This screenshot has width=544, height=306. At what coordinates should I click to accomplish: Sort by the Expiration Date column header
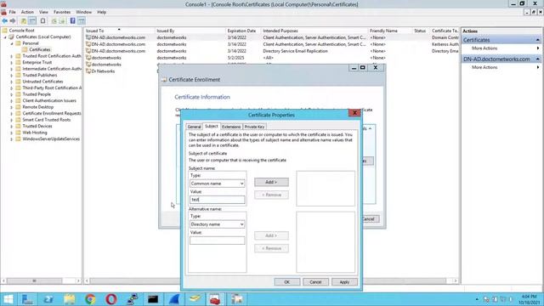242,31
